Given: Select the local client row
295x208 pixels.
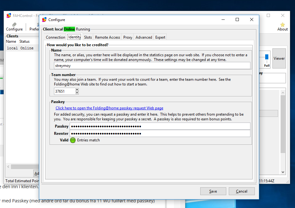Looking at the screenshot, I should [x=22, y=48].
